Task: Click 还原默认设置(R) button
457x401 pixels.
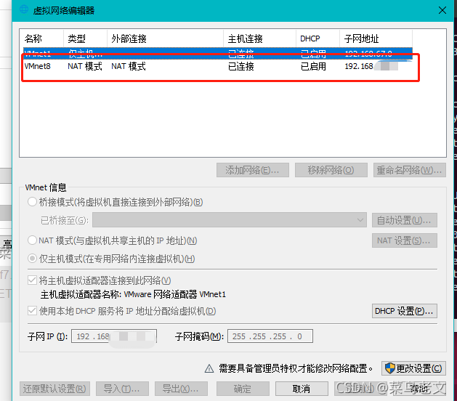Action: 54,389
